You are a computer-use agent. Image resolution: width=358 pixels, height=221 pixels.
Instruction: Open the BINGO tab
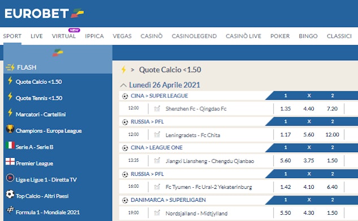(x=308, y=36)
